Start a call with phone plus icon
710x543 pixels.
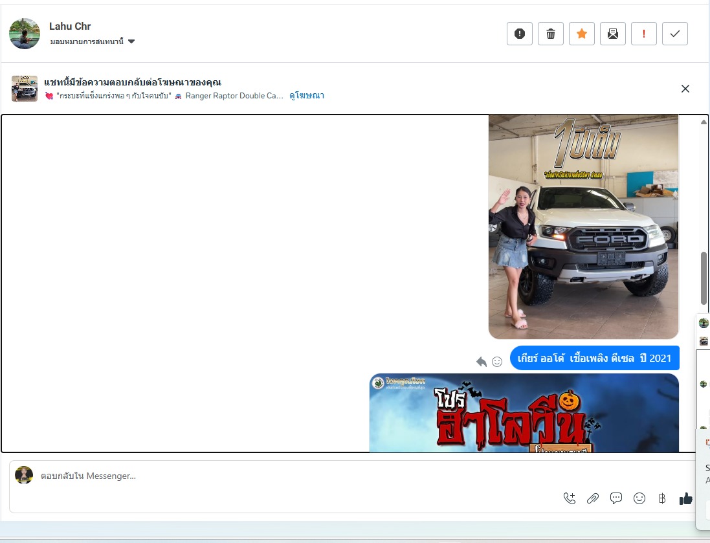pyautogui.click(x=570, y=498)
